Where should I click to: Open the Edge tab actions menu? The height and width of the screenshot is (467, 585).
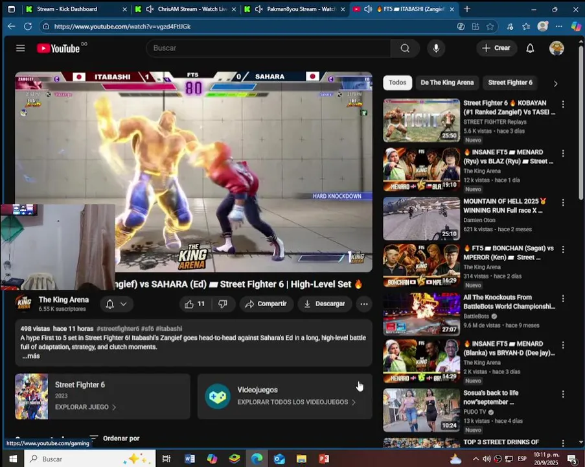tap(12, 9)
